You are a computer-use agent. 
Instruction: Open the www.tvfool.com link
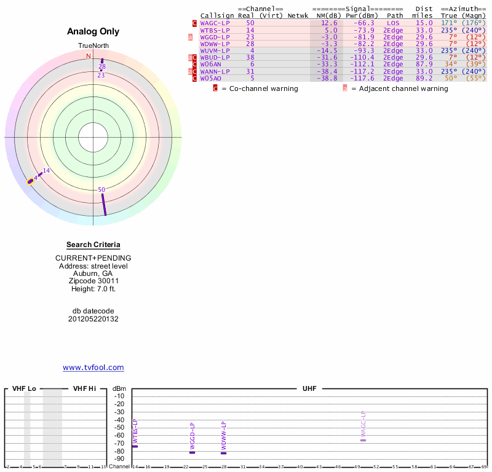[x=93, y=368]
